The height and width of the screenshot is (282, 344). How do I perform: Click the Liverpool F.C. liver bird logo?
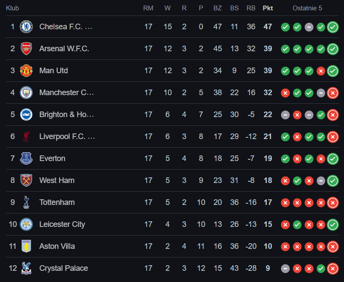[x=26, y=136]
